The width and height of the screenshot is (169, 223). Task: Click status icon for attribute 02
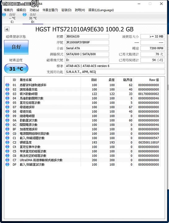(x=7, y=90)
